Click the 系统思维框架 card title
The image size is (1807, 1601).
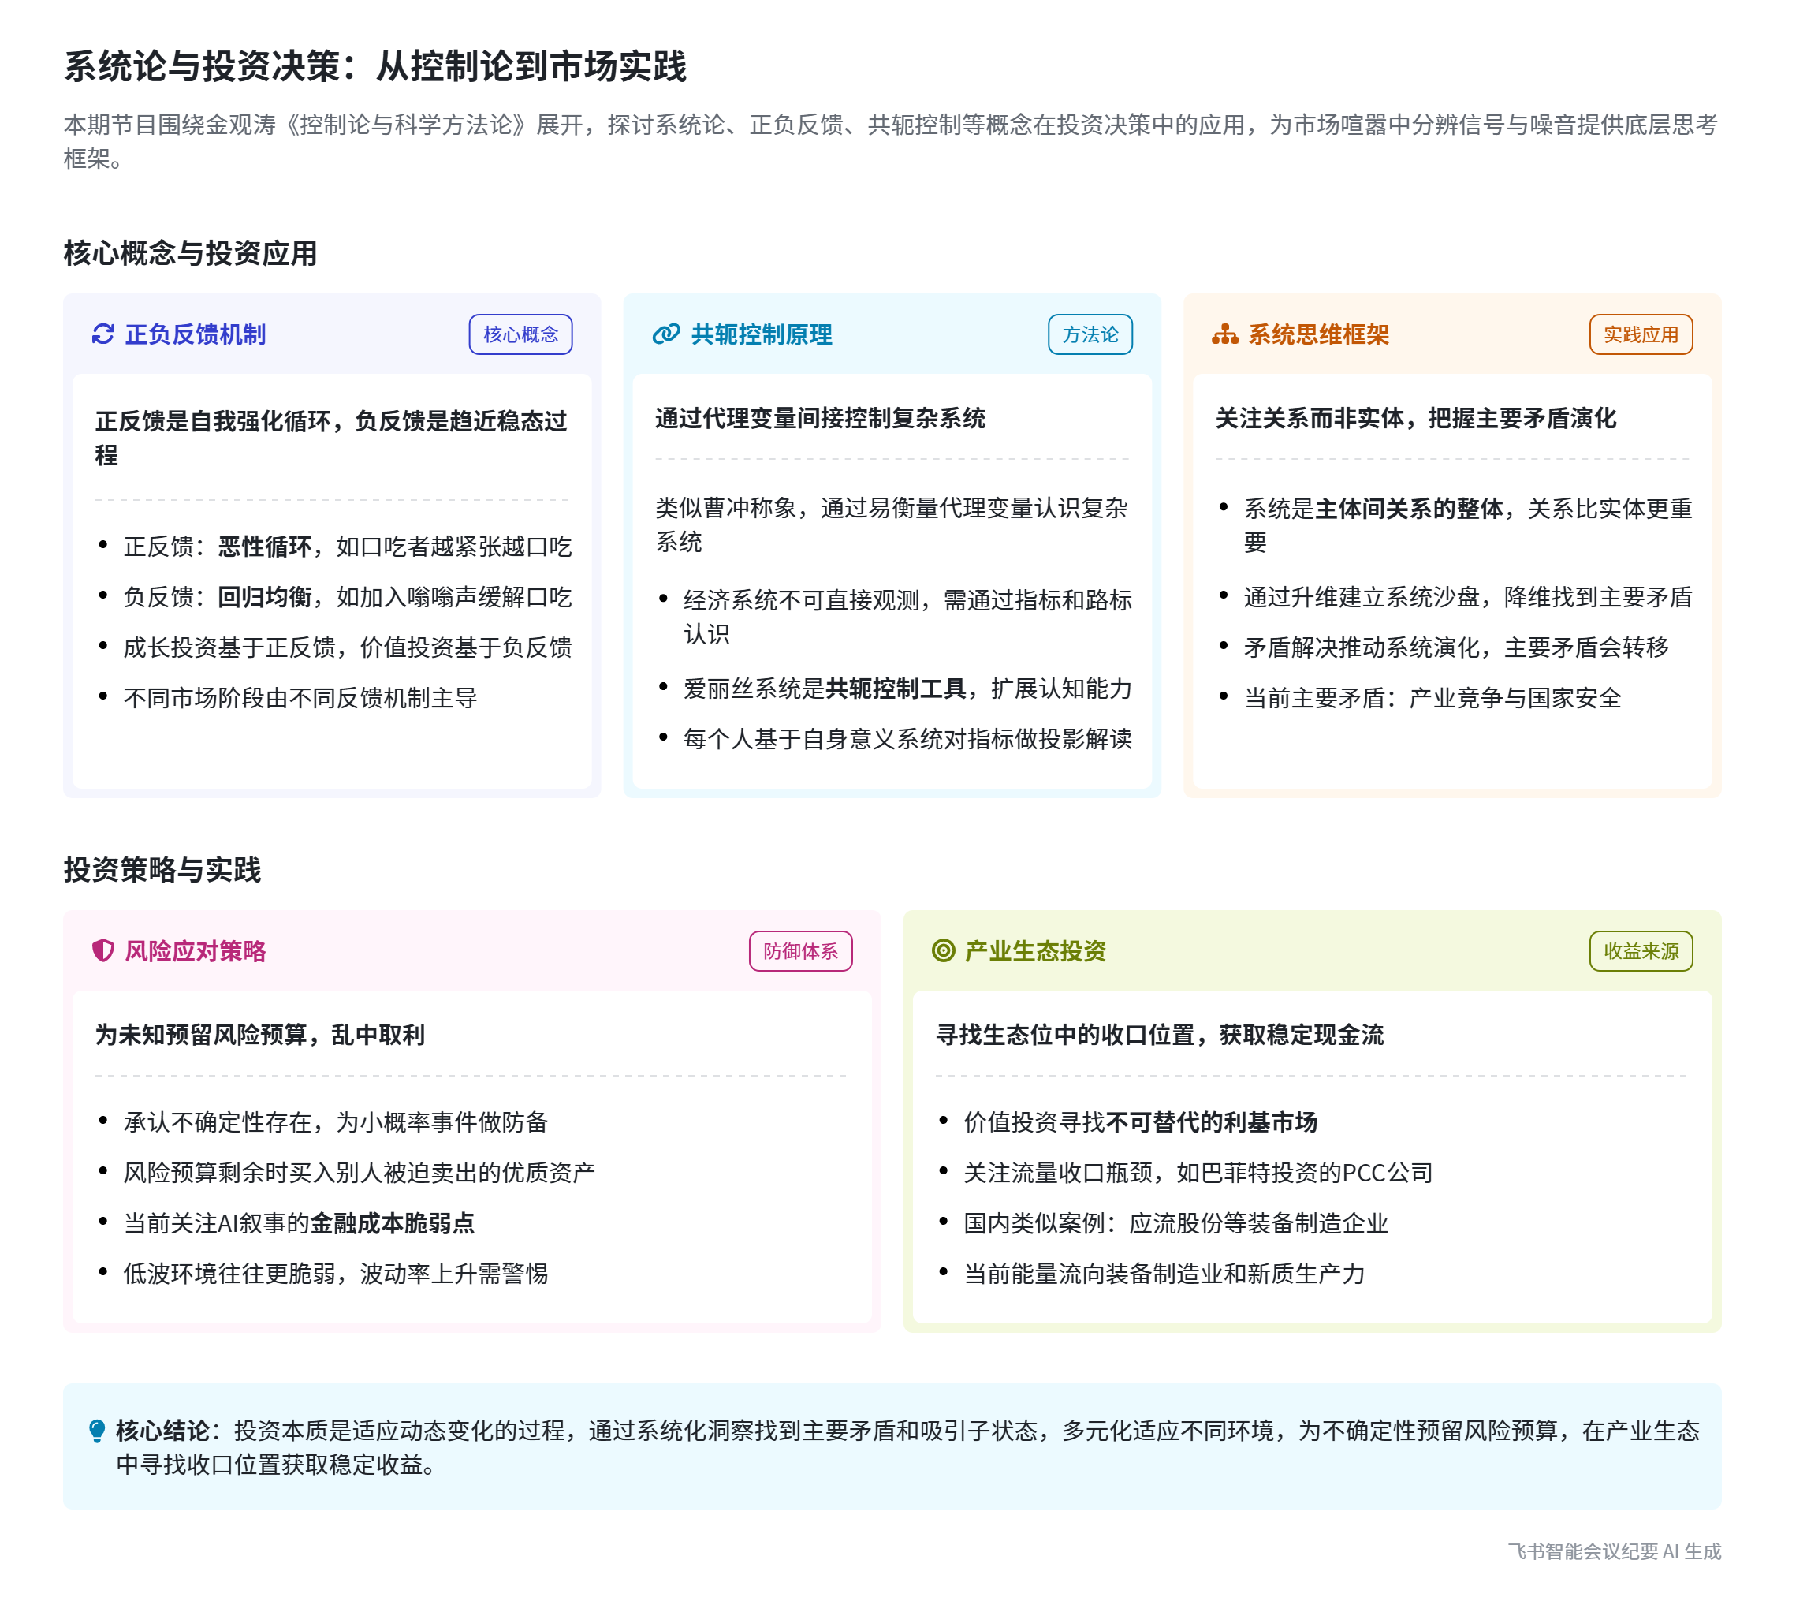1318,334
